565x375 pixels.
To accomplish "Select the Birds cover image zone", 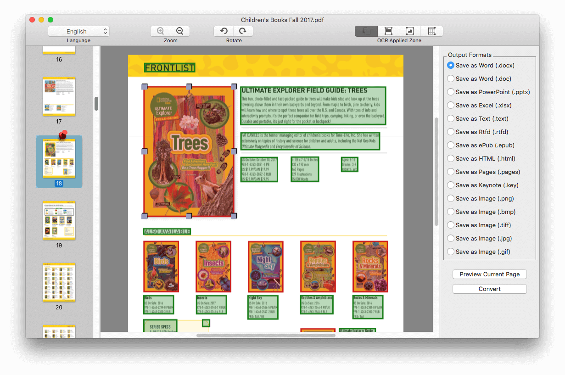I will point(161,267).
